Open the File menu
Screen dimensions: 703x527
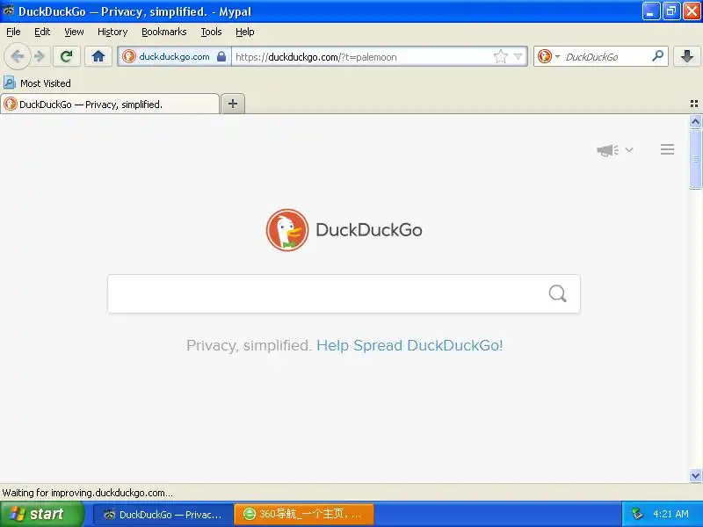13,32
